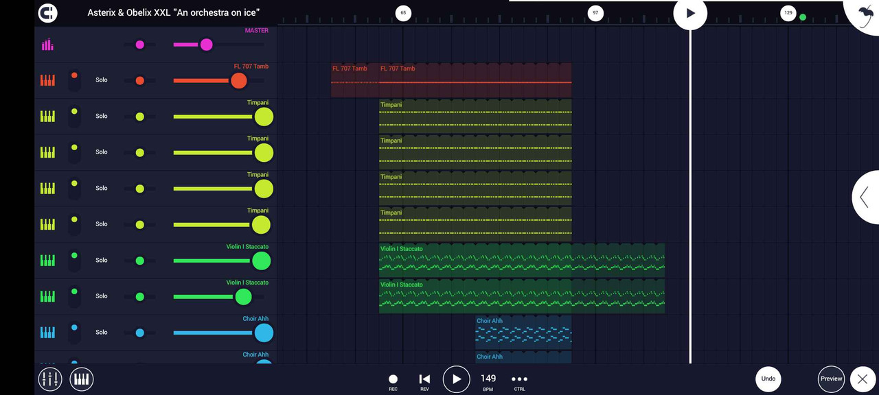Click the upper Violin I Staccato volume knob
The height and width of the screenshot is (395, 879).
pos(261,261)
